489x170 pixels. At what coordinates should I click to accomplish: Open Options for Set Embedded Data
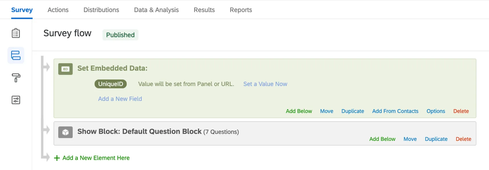[x=435, y=111]
